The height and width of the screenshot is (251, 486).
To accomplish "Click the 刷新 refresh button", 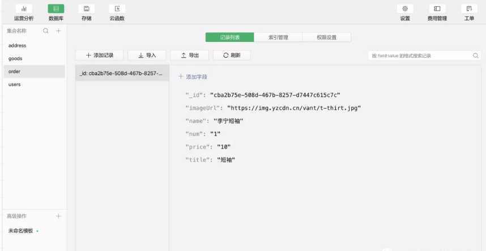I will (232, 55).
